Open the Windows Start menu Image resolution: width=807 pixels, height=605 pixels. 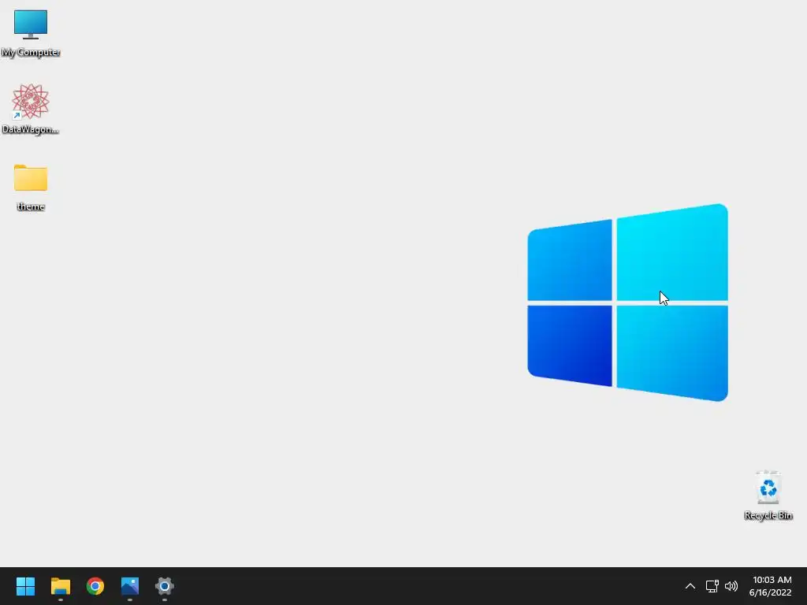[x=25, y=586]
